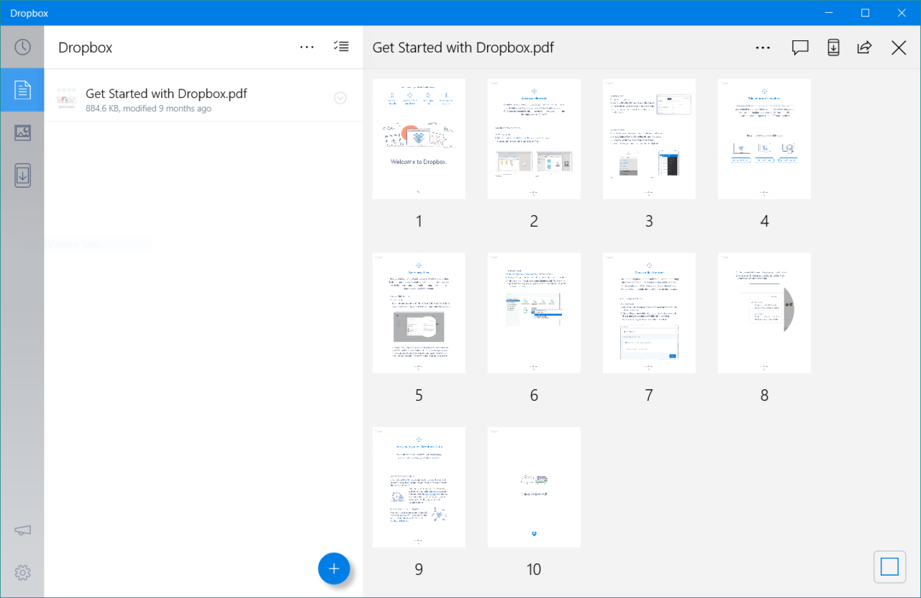921x598 pixels.
Task: Select the Files document icon in sidebar
Action: 22,90
